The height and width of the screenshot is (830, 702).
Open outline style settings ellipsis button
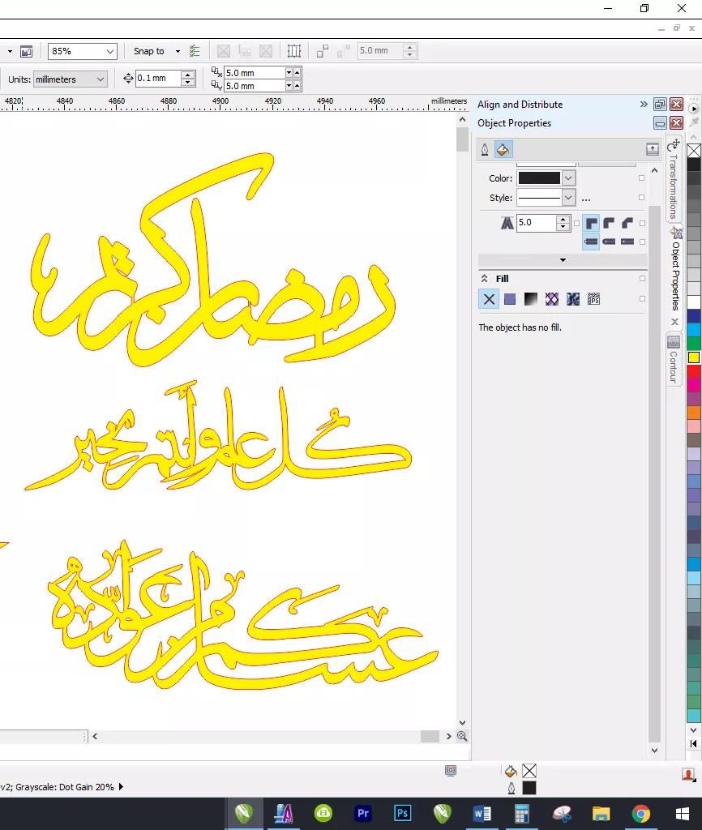pyautogui.click(x=586, y=199)
